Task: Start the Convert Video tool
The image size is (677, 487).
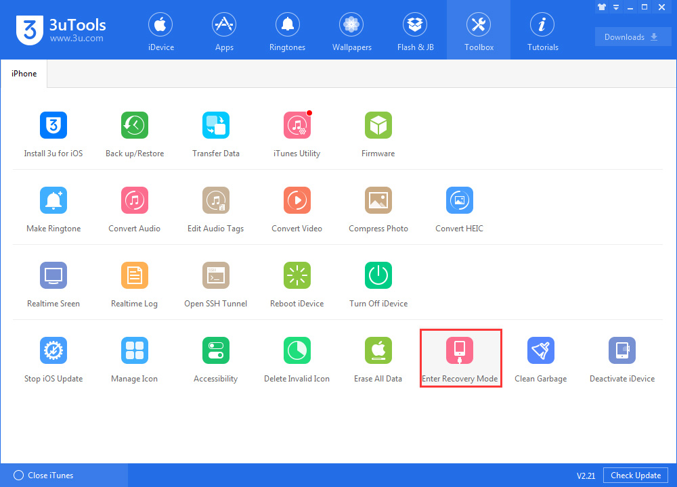Action: coord(297,208)
